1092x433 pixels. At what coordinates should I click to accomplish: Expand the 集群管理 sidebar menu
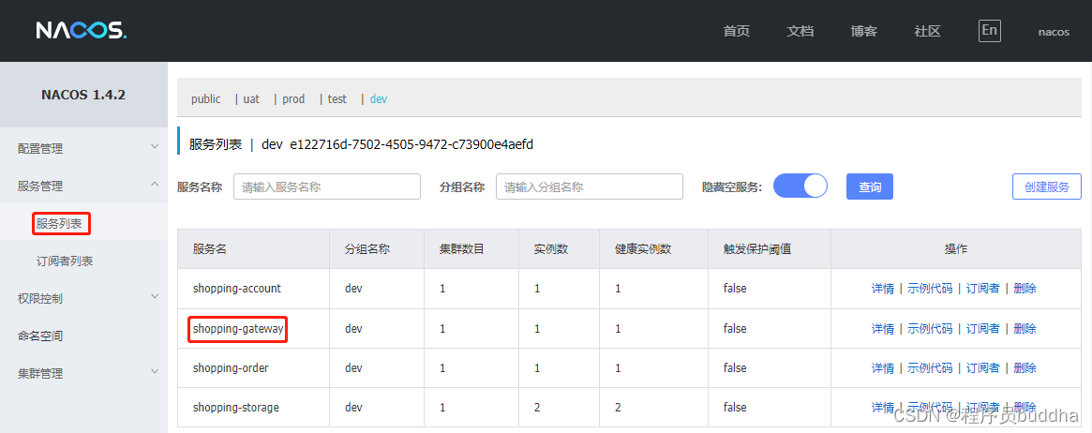tap(83, 373)
